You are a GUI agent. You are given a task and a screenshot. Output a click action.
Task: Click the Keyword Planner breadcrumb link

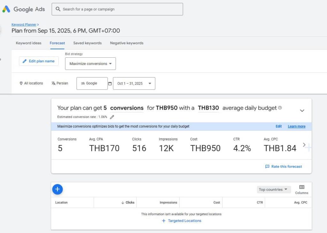pyautogui.click(x=24, y=25)
